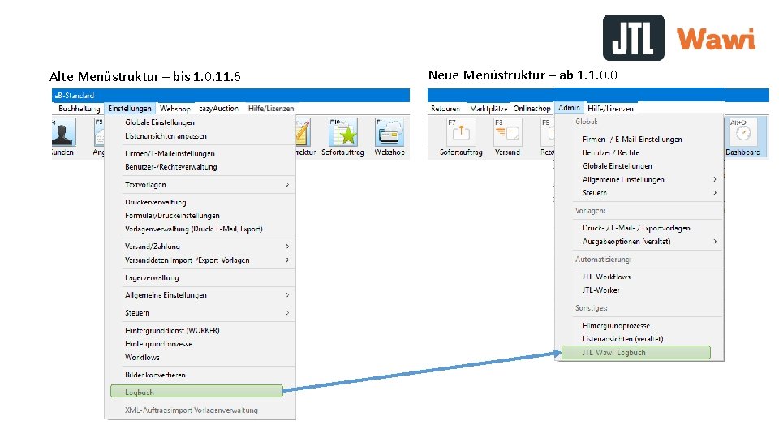
Task: Open Hilfe/Lizenzen in new menu bar
Action: 610,108
